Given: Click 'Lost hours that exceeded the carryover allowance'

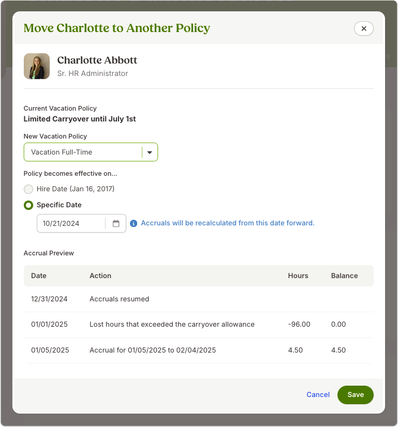Looking at the screenshot, I should click(x=172, y=324).
